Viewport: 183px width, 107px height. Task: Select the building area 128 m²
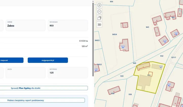pos(85,46)
